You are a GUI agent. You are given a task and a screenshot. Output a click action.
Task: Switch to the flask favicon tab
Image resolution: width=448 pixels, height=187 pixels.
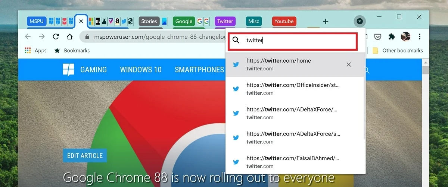point(104,21)
